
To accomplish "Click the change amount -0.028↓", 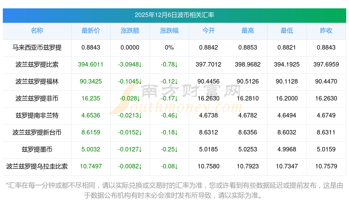I will coord(130,99).
